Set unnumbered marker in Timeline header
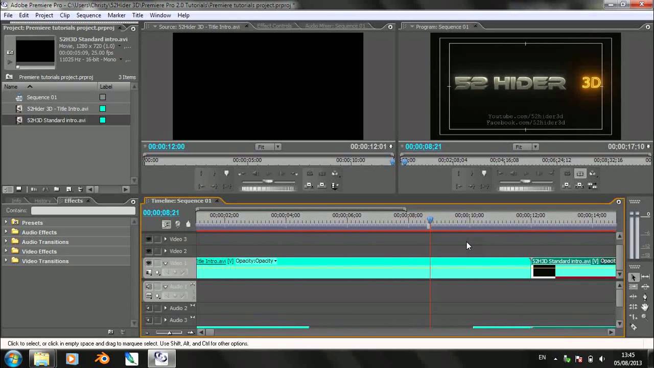Screen dimensions: 654x368 (x=188, y=224)
